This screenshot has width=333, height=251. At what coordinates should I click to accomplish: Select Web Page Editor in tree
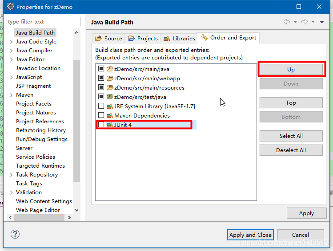(38, 210)
